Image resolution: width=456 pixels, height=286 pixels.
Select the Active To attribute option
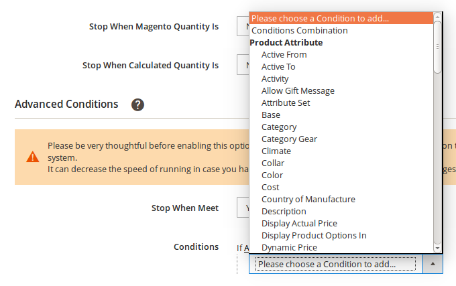point(278,66)
